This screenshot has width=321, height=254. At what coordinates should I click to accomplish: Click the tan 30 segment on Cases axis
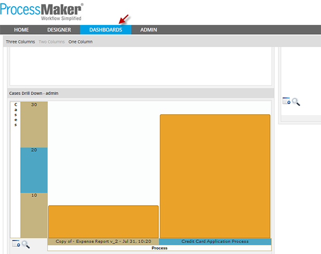pos(34,124)
